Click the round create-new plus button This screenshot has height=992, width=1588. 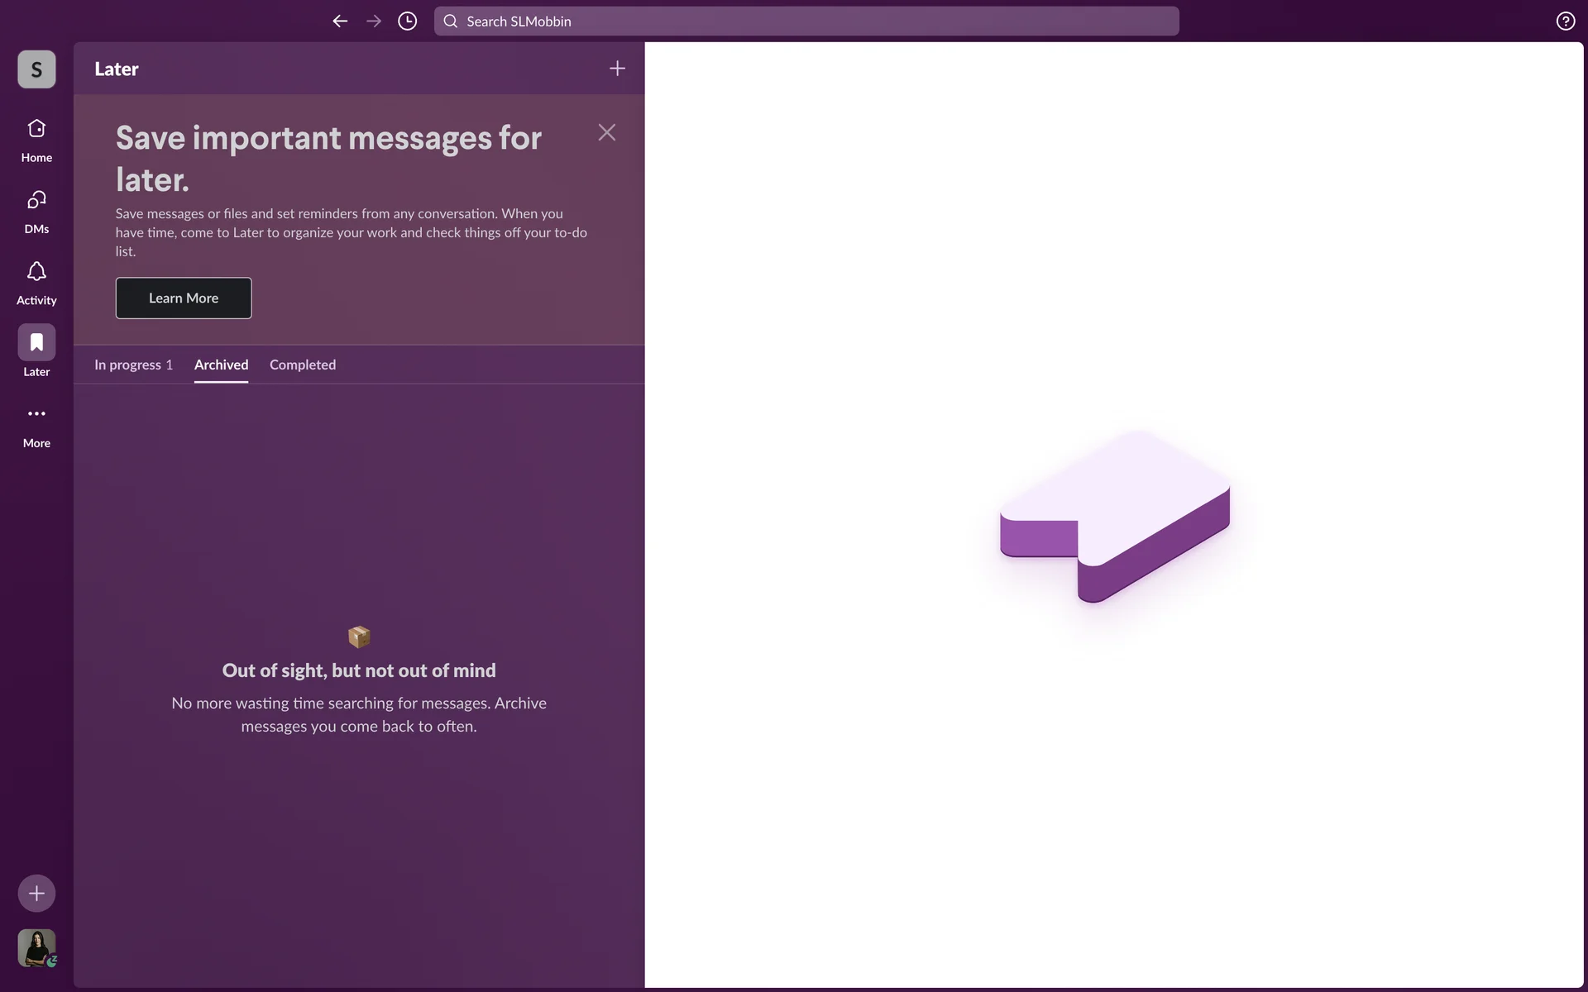tap(36, 893)
